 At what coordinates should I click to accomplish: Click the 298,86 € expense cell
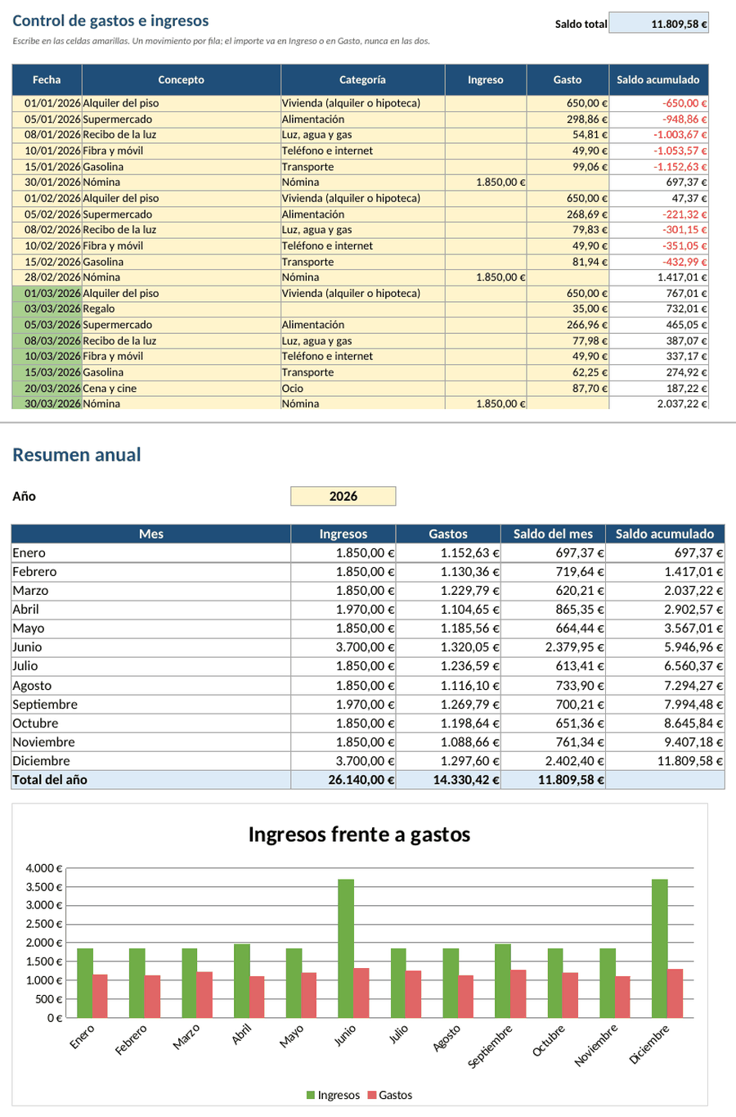(568, 119)
